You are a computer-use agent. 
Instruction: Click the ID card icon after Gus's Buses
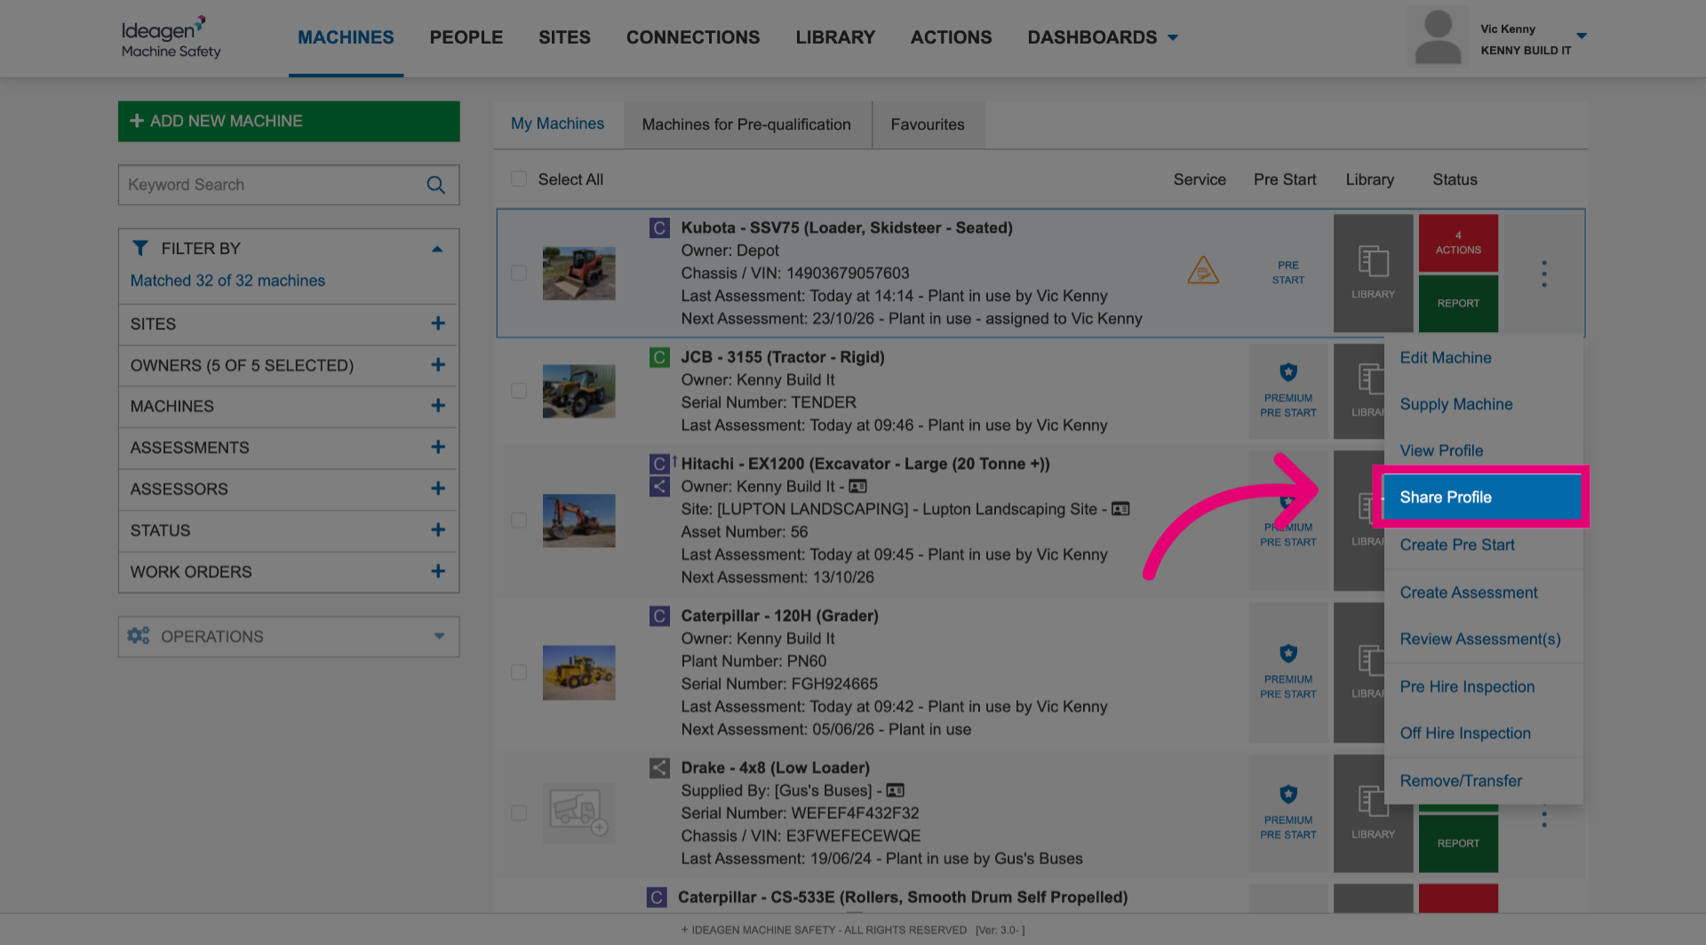click(895, 790)
